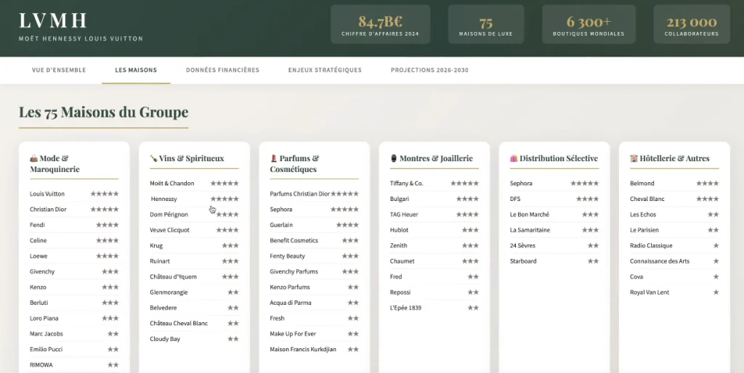The width and height of the screenshot is (744, 373).
Task: Click the Berluti row
Action: pyautogui.click(x=74, y=303)
